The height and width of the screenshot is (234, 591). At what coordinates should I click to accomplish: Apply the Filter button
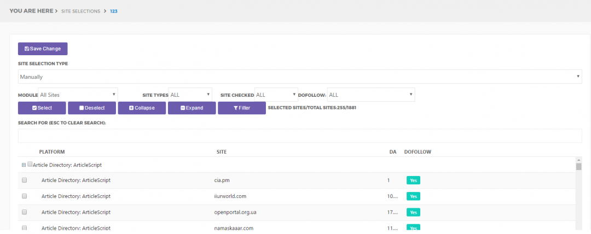pos(241,108)
